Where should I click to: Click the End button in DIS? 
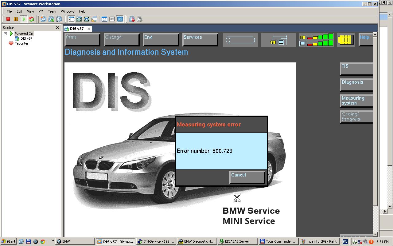click(x=161, y=40)
